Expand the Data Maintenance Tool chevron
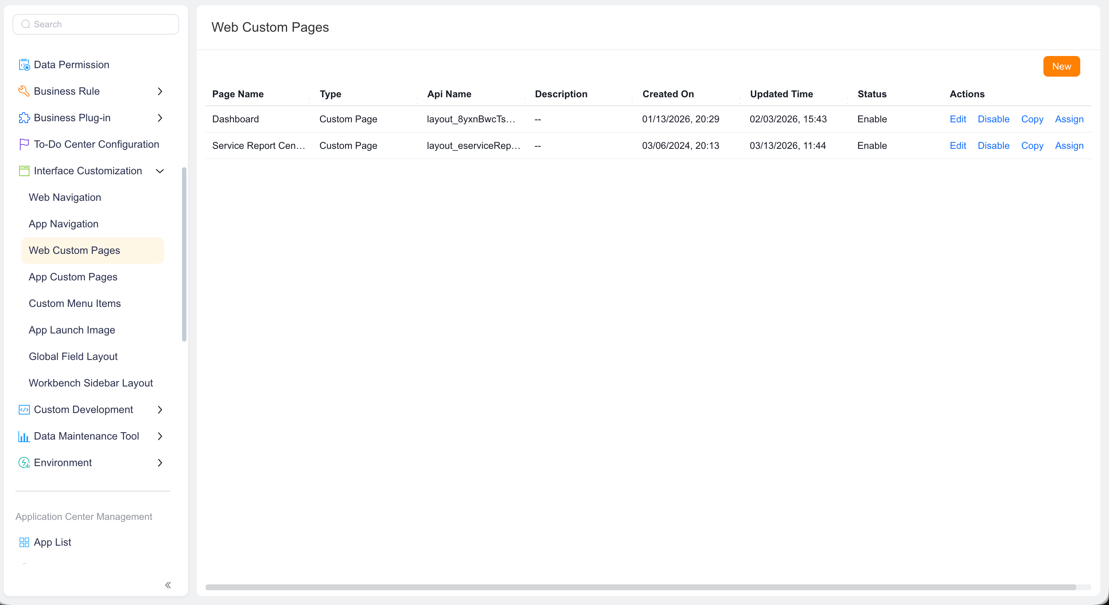Screen dimensions: 1109x605 click(x=160, y=436)
